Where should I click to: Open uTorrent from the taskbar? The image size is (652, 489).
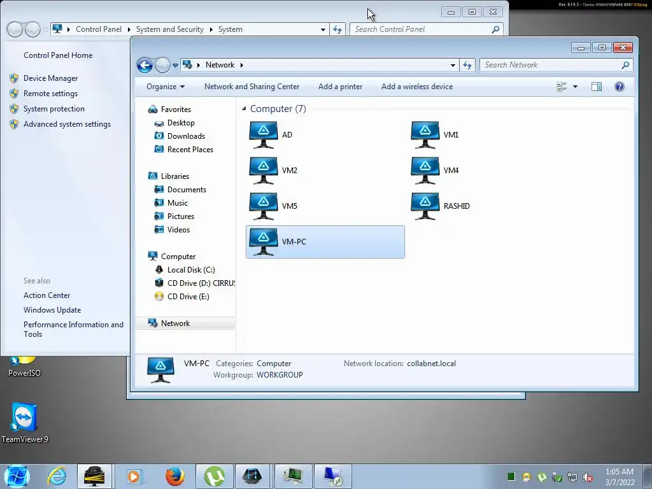coord(214,476)
